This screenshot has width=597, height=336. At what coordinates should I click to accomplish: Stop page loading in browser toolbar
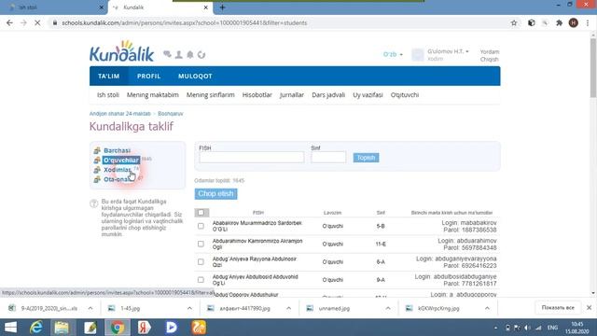(x=37, y=22)
